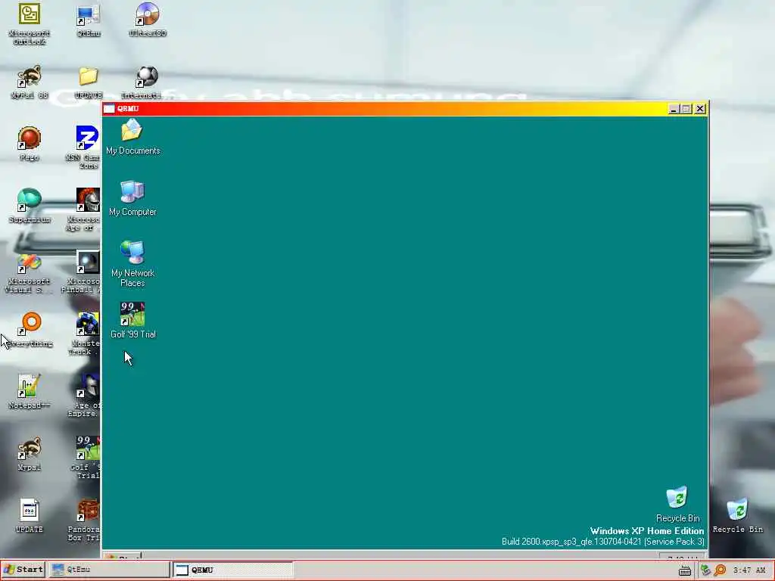Open Safely Remove Hardware tray icon
775x581 pixels.
point(705,570)
